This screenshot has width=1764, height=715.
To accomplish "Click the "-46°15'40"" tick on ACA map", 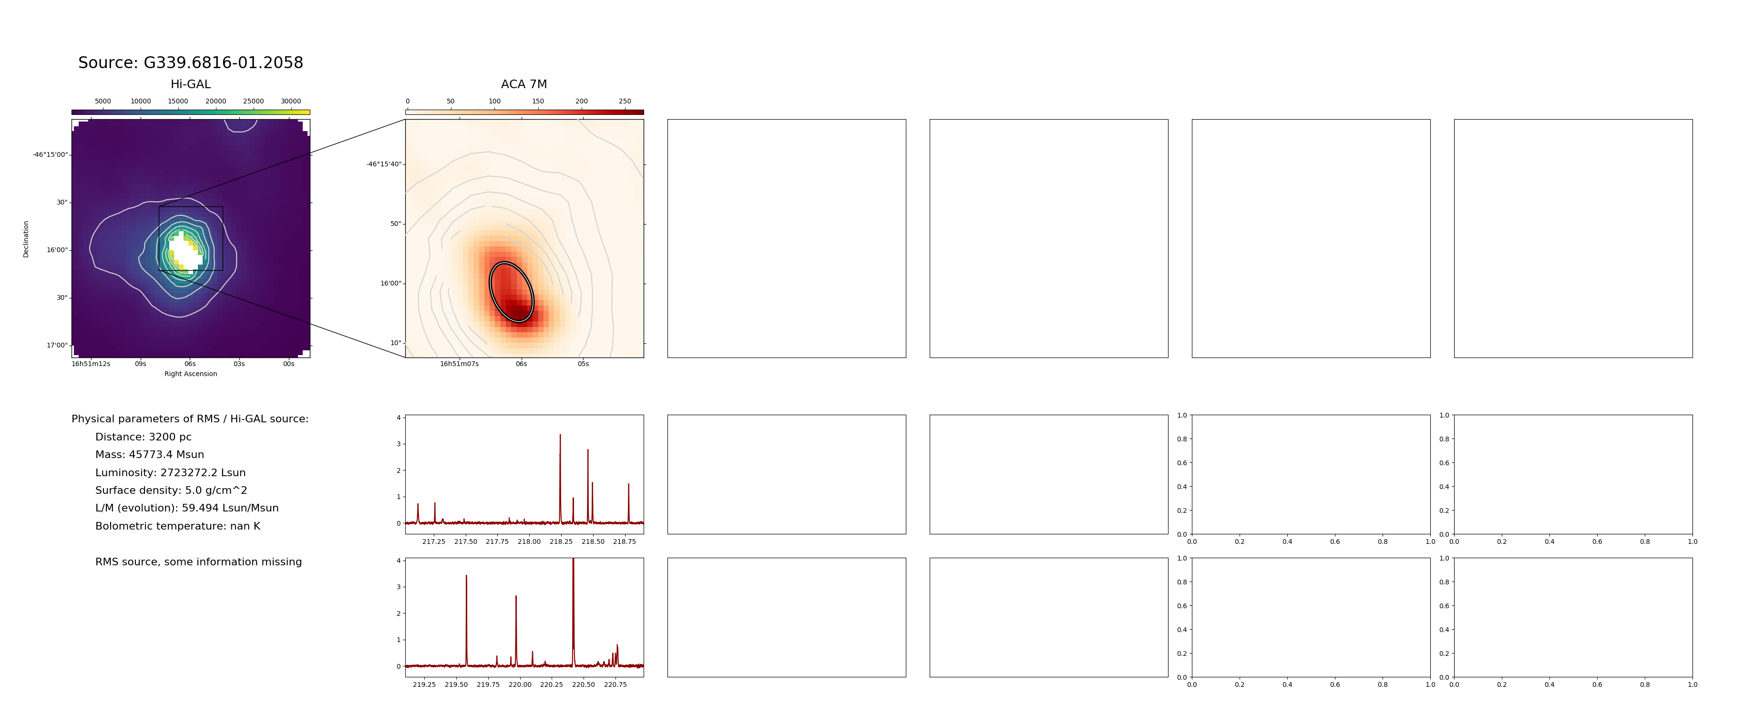I will pos(383,164).
